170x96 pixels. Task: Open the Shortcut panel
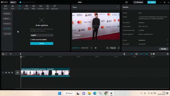click(138, 2)
